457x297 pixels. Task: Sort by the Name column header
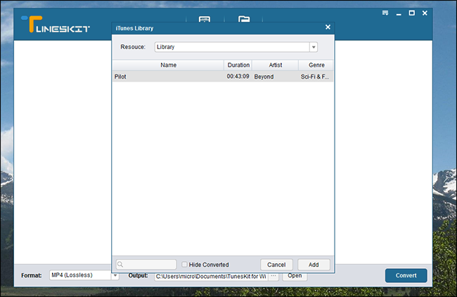[x=168, y=65]
